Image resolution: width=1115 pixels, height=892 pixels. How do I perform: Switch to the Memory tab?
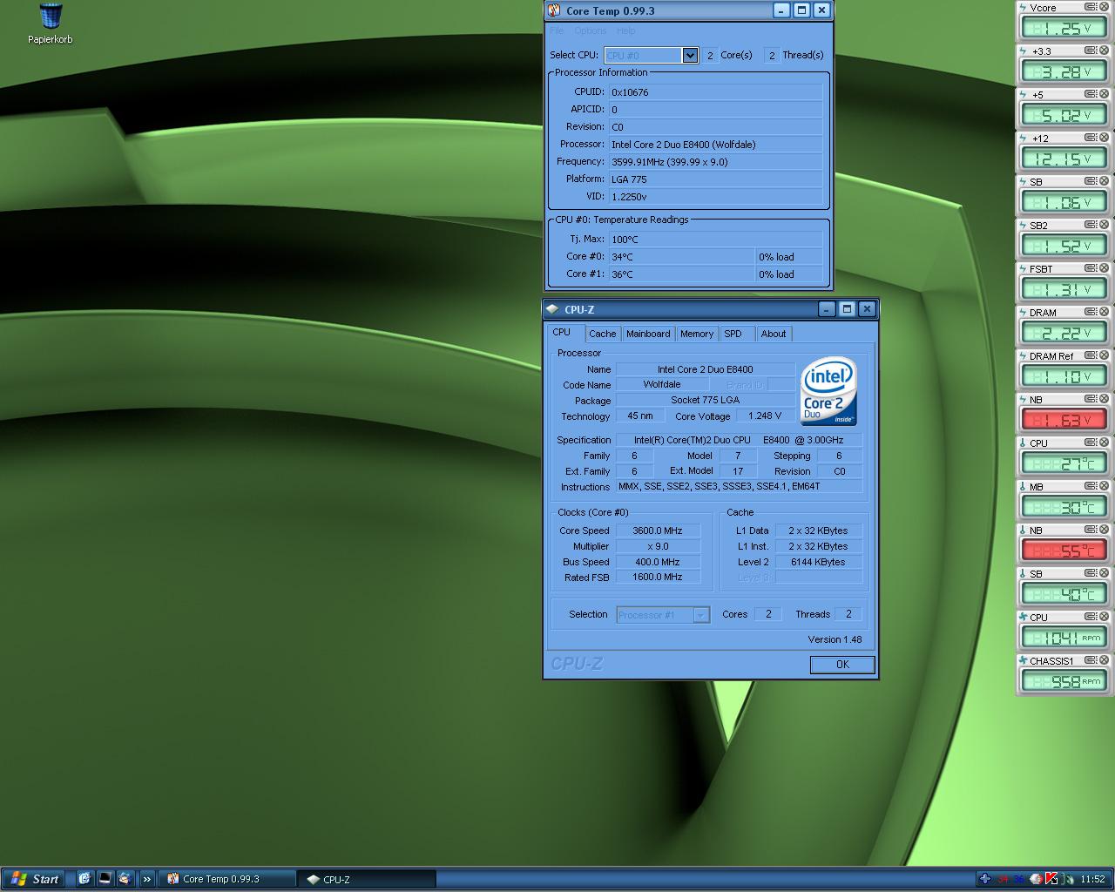tap(697, 334)
